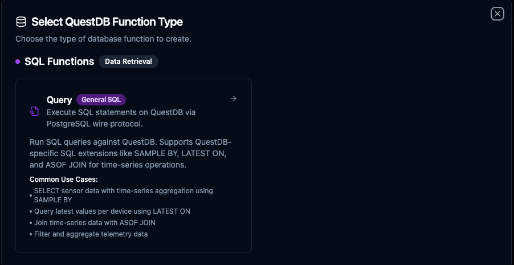Click the SQL Functions section heading
This screenshot has width=514, height=265.
[x=59, y=62]
